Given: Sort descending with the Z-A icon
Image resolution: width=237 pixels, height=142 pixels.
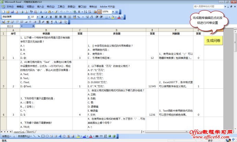Looking at the screenshot, I should coord(90,12).
